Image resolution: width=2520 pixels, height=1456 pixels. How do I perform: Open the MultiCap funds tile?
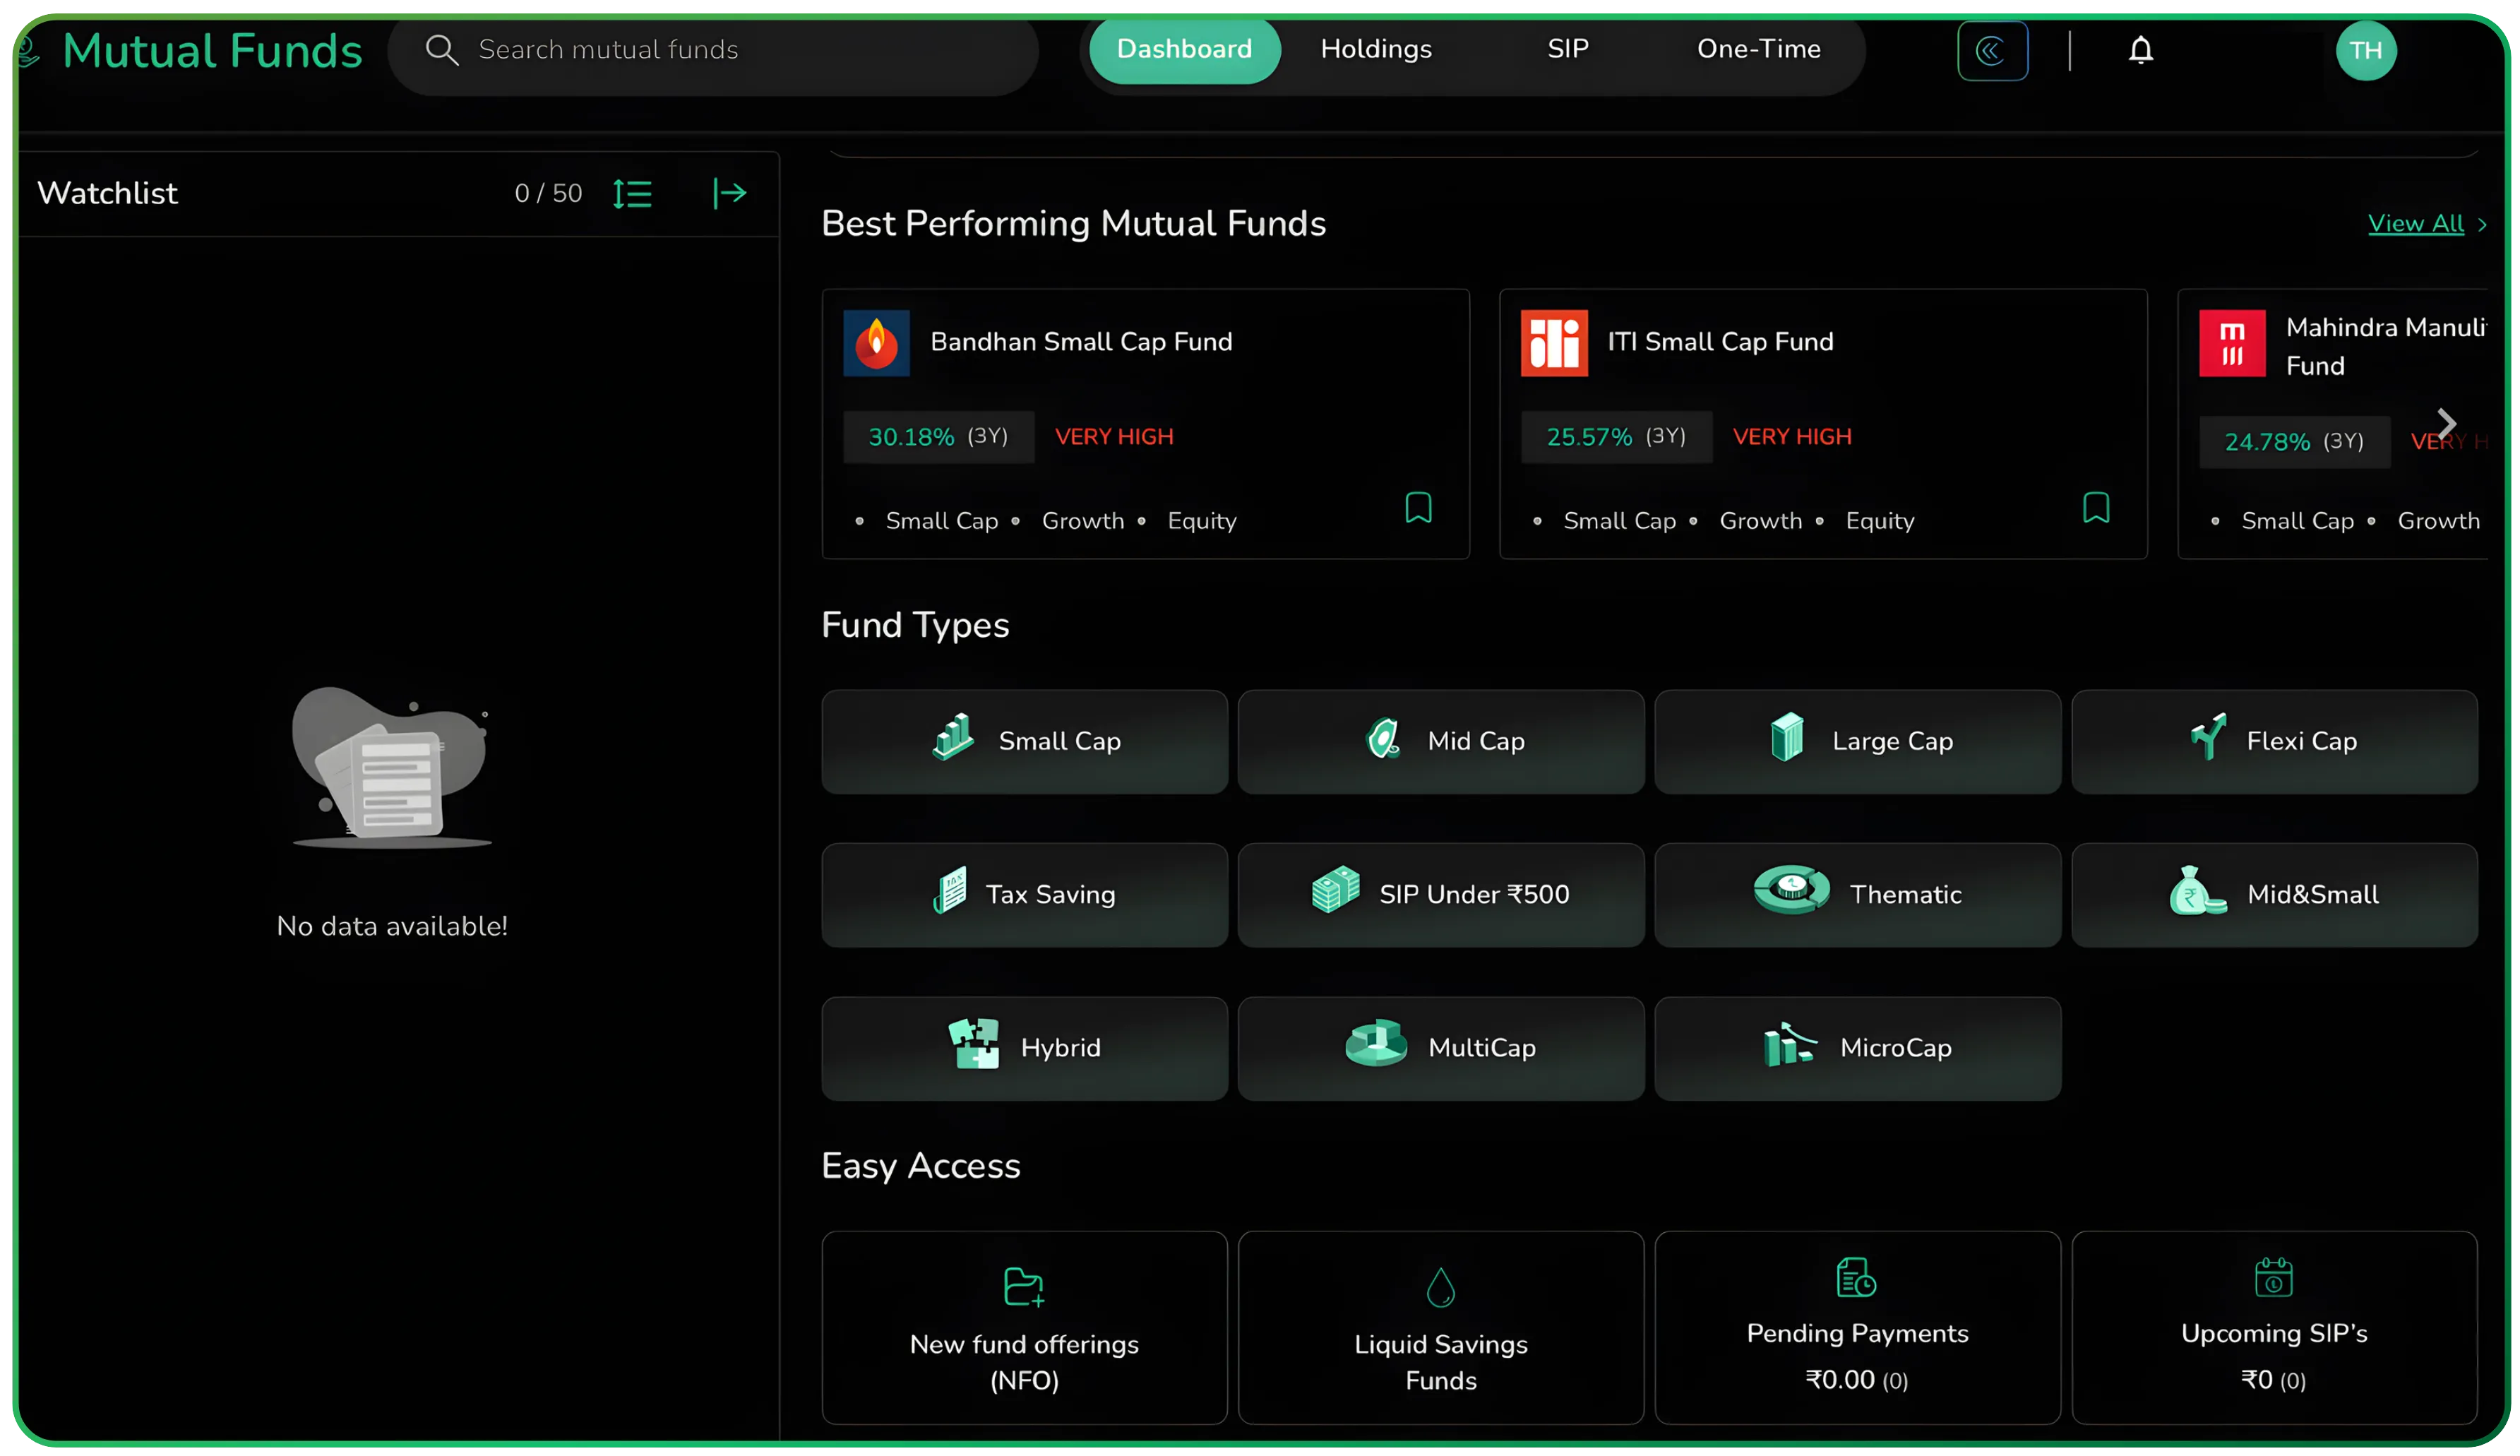coord(1440,1048)
